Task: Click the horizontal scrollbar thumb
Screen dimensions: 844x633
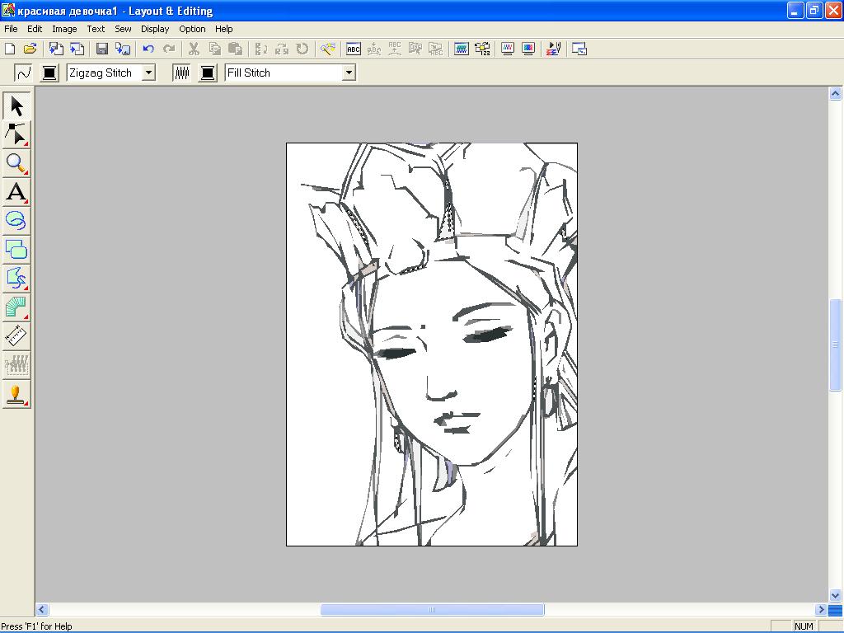Action: [432, 610]
